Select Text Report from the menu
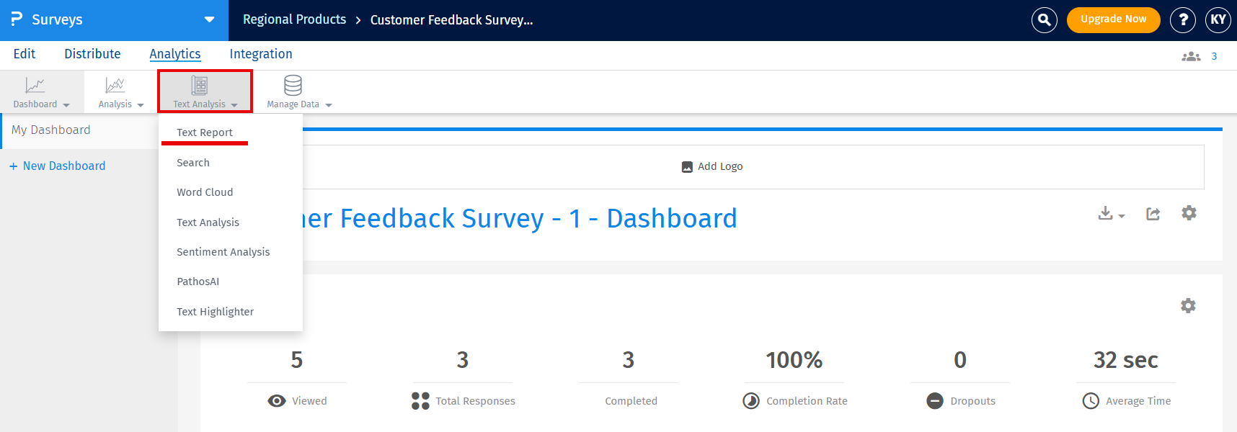The height and width of the screenshot is (432, 1237). coord(205,132)
